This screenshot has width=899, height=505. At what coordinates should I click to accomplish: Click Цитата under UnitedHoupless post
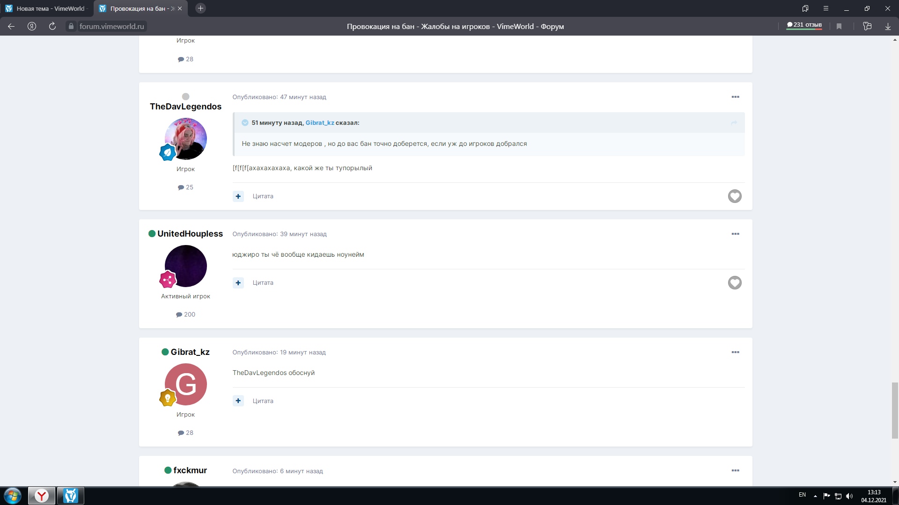[x=263, y=282]
